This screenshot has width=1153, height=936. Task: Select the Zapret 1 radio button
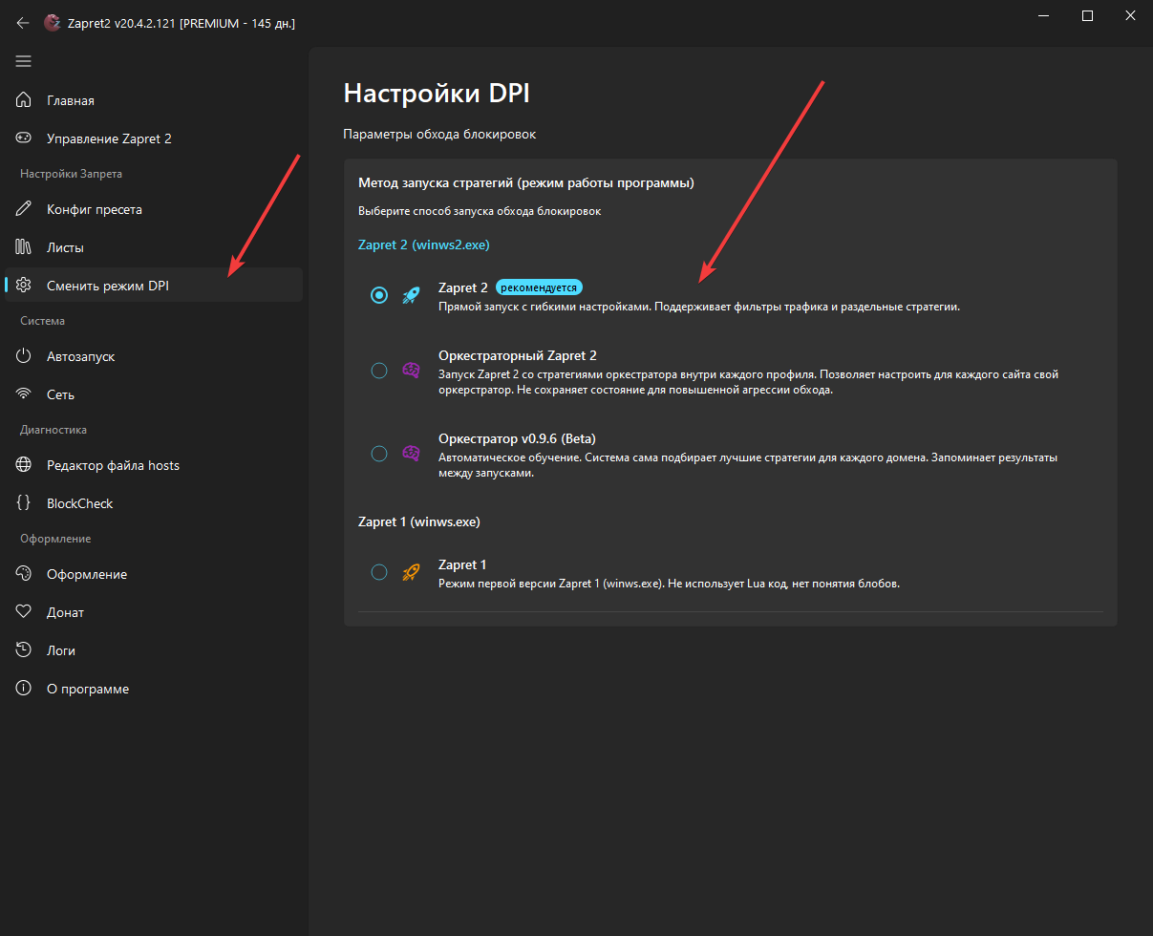pos(379,572)
